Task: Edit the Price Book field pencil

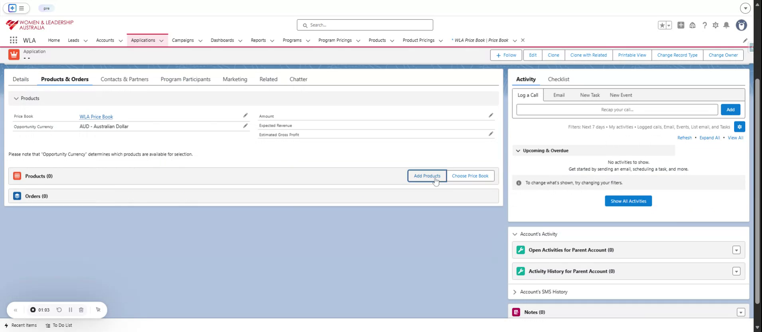Action: (x=245, y=115)
